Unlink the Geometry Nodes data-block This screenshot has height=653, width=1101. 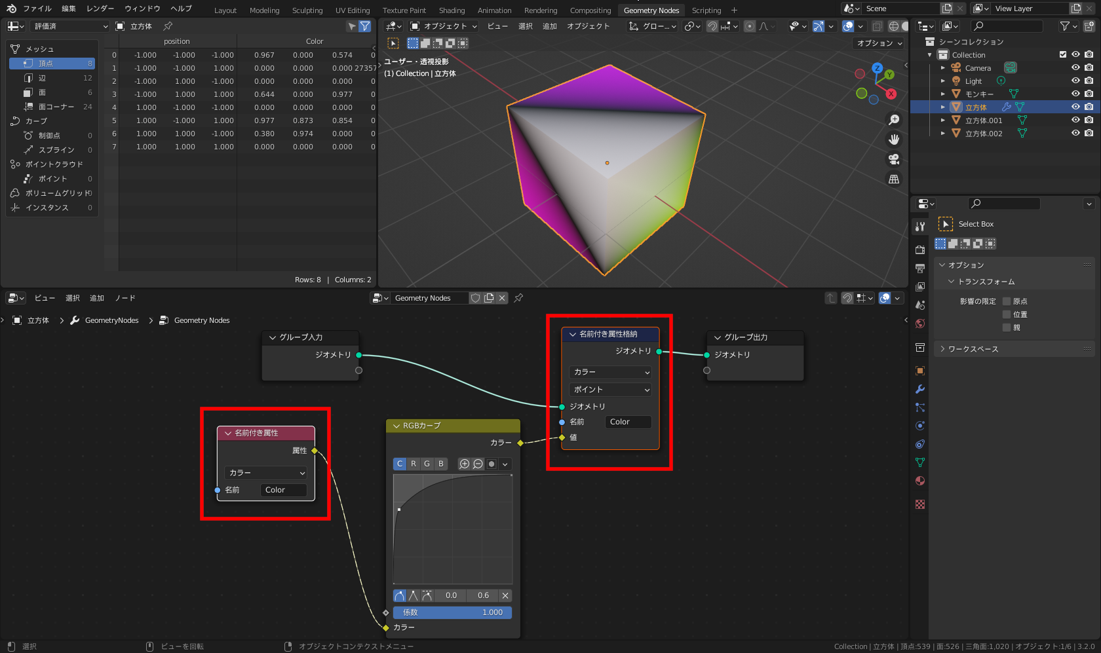click(x=502, y=298)
